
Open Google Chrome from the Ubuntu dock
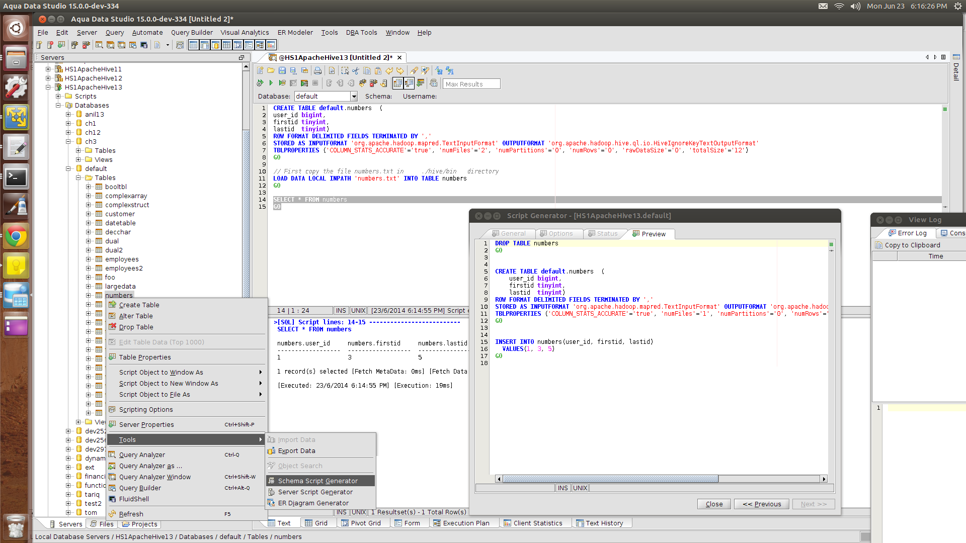tap(16, 236)
